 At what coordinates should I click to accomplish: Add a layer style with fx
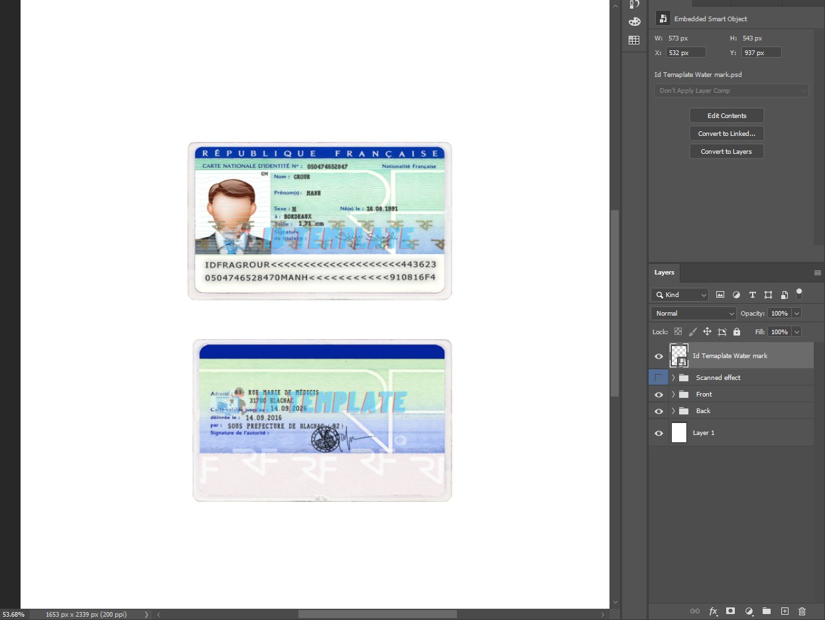pyautogui.click(x=714, y=611)
